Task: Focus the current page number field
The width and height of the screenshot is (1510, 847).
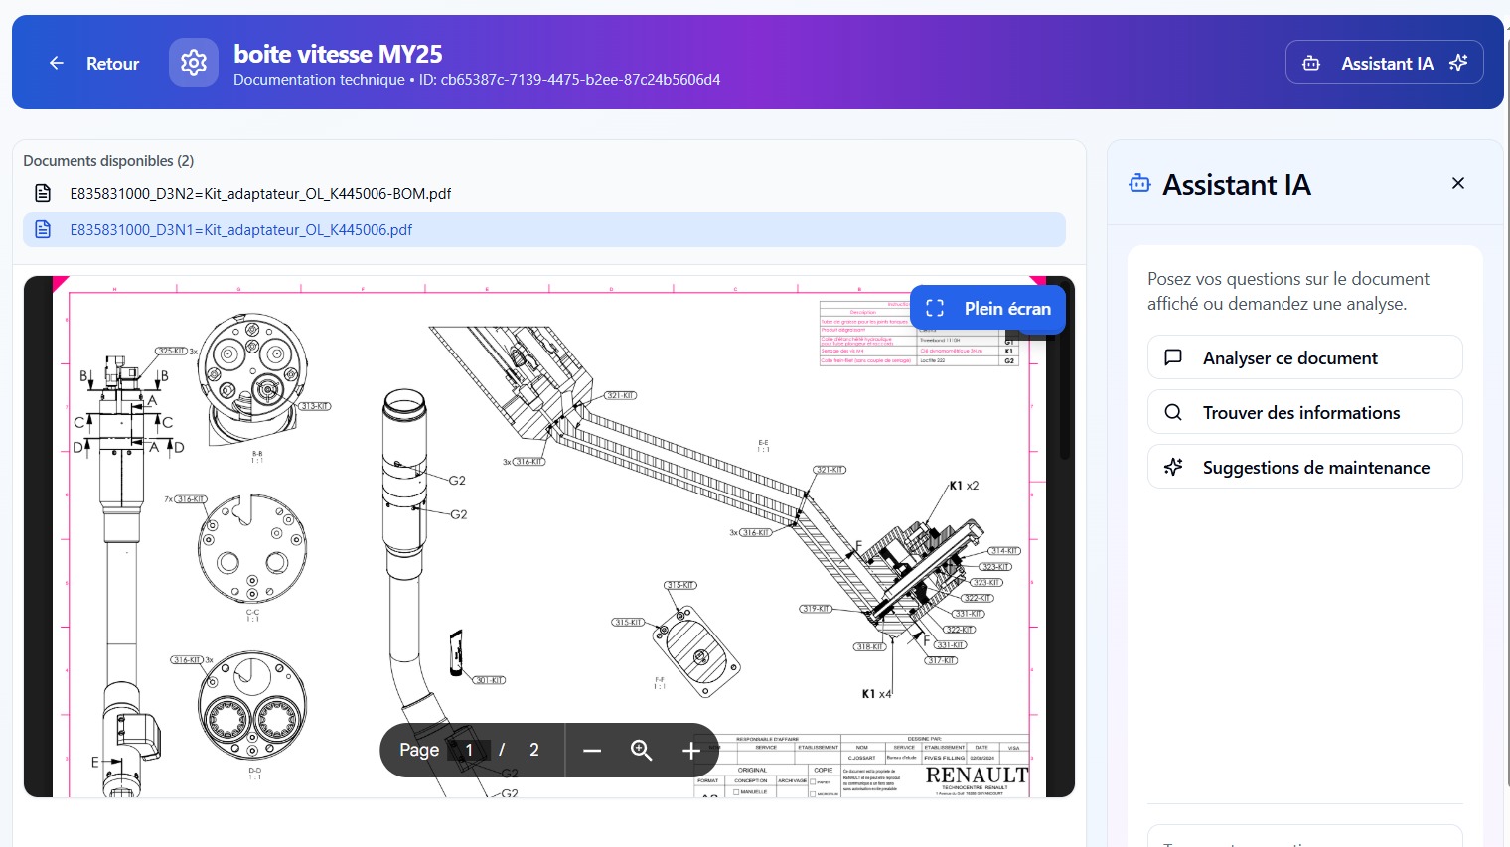Action: pyautogui.click(x=470, y=750)
